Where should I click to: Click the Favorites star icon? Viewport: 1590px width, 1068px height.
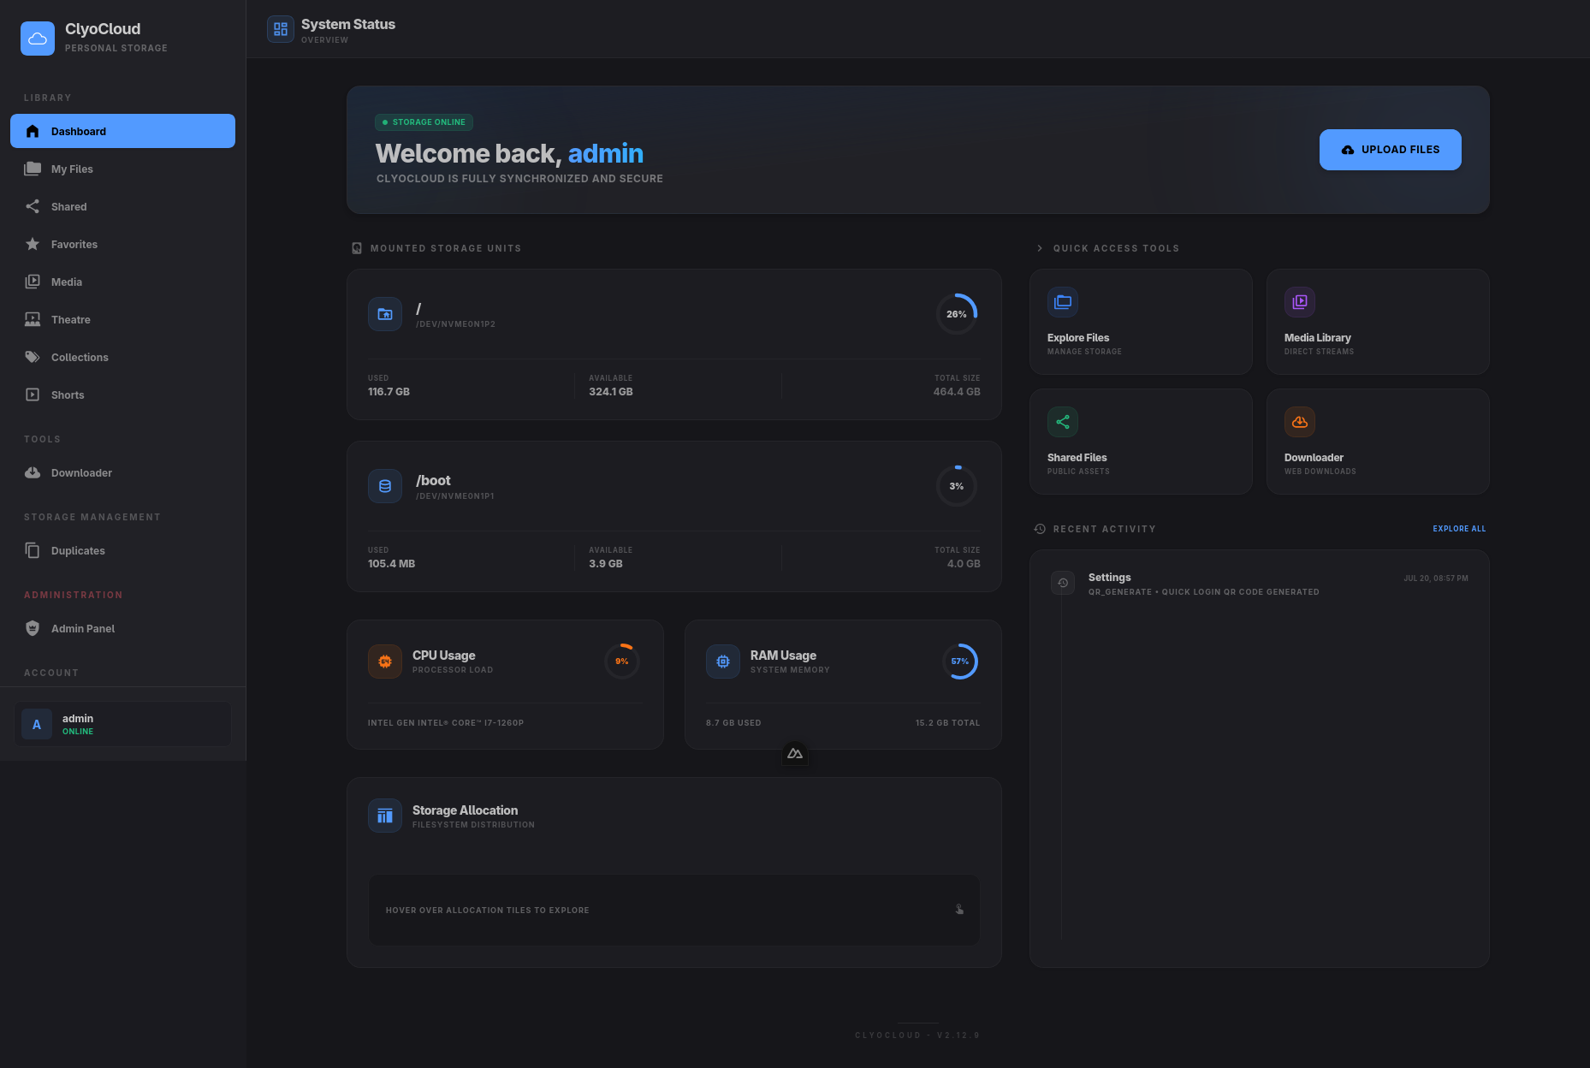click(33, 244)
